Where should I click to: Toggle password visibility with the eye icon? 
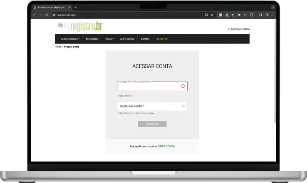[x=183, y=106]
